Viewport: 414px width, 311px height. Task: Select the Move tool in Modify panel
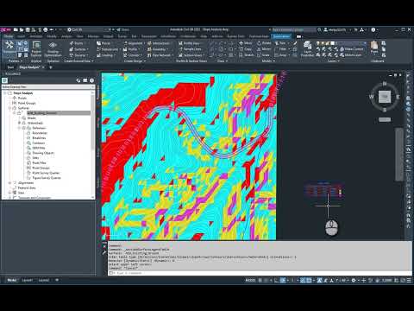(245, 43)
